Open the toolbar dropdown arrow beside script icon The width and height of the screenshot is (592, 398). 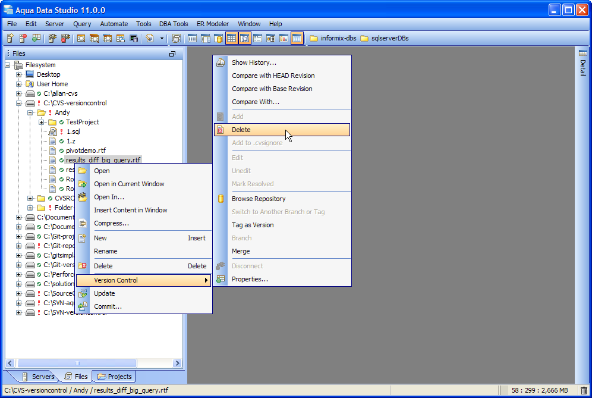coord(162,38)
